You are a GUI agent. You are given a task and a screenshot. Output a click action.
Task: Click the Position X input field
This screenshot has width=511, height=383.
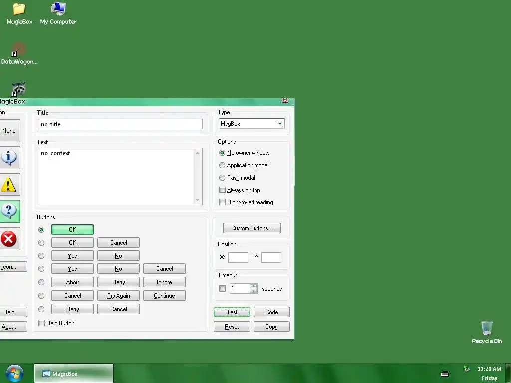coord(238,257)
